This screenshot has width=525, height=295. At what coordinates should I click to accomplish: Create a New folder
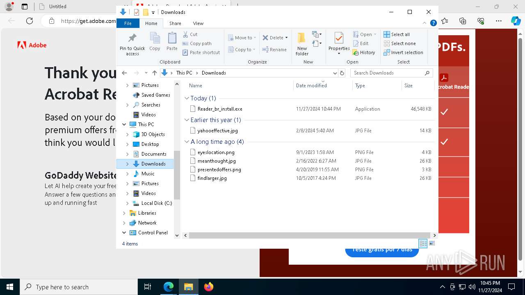click(302, 43)
